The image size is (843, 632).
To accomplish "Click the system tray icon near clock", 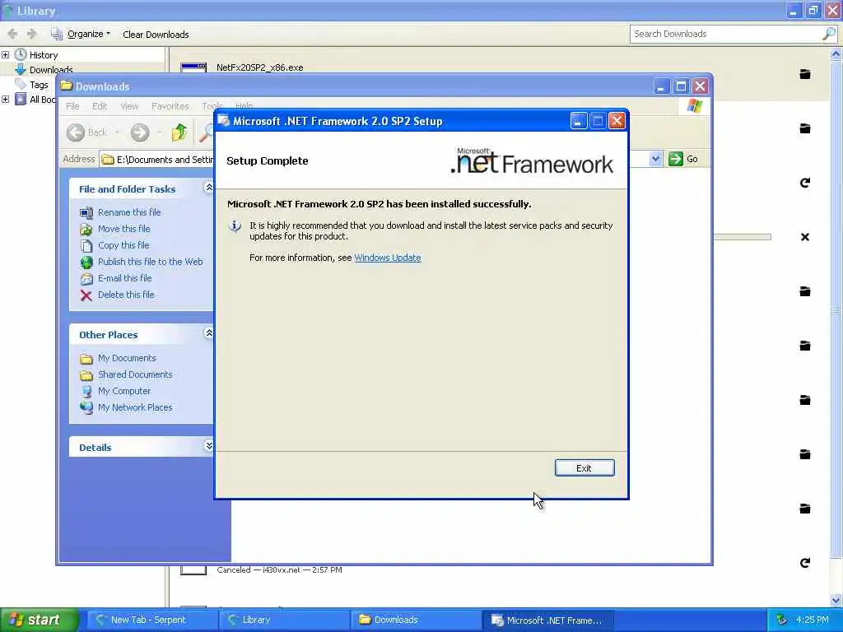I will (x=782, y=620).
